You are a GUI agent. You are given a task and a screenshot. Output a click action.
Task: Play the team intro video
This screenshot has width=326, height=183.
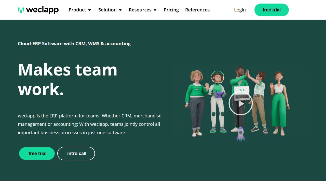[x=240, y=103]
